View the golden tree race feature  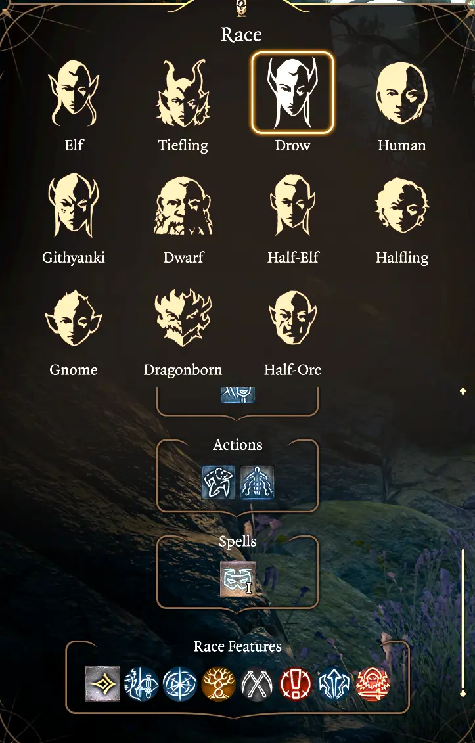pos(219,684)
